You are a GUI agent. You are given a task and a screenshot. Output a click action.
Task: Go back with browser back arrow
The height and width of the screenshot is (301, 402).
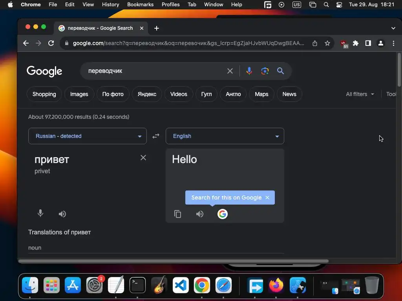point(26,43)
